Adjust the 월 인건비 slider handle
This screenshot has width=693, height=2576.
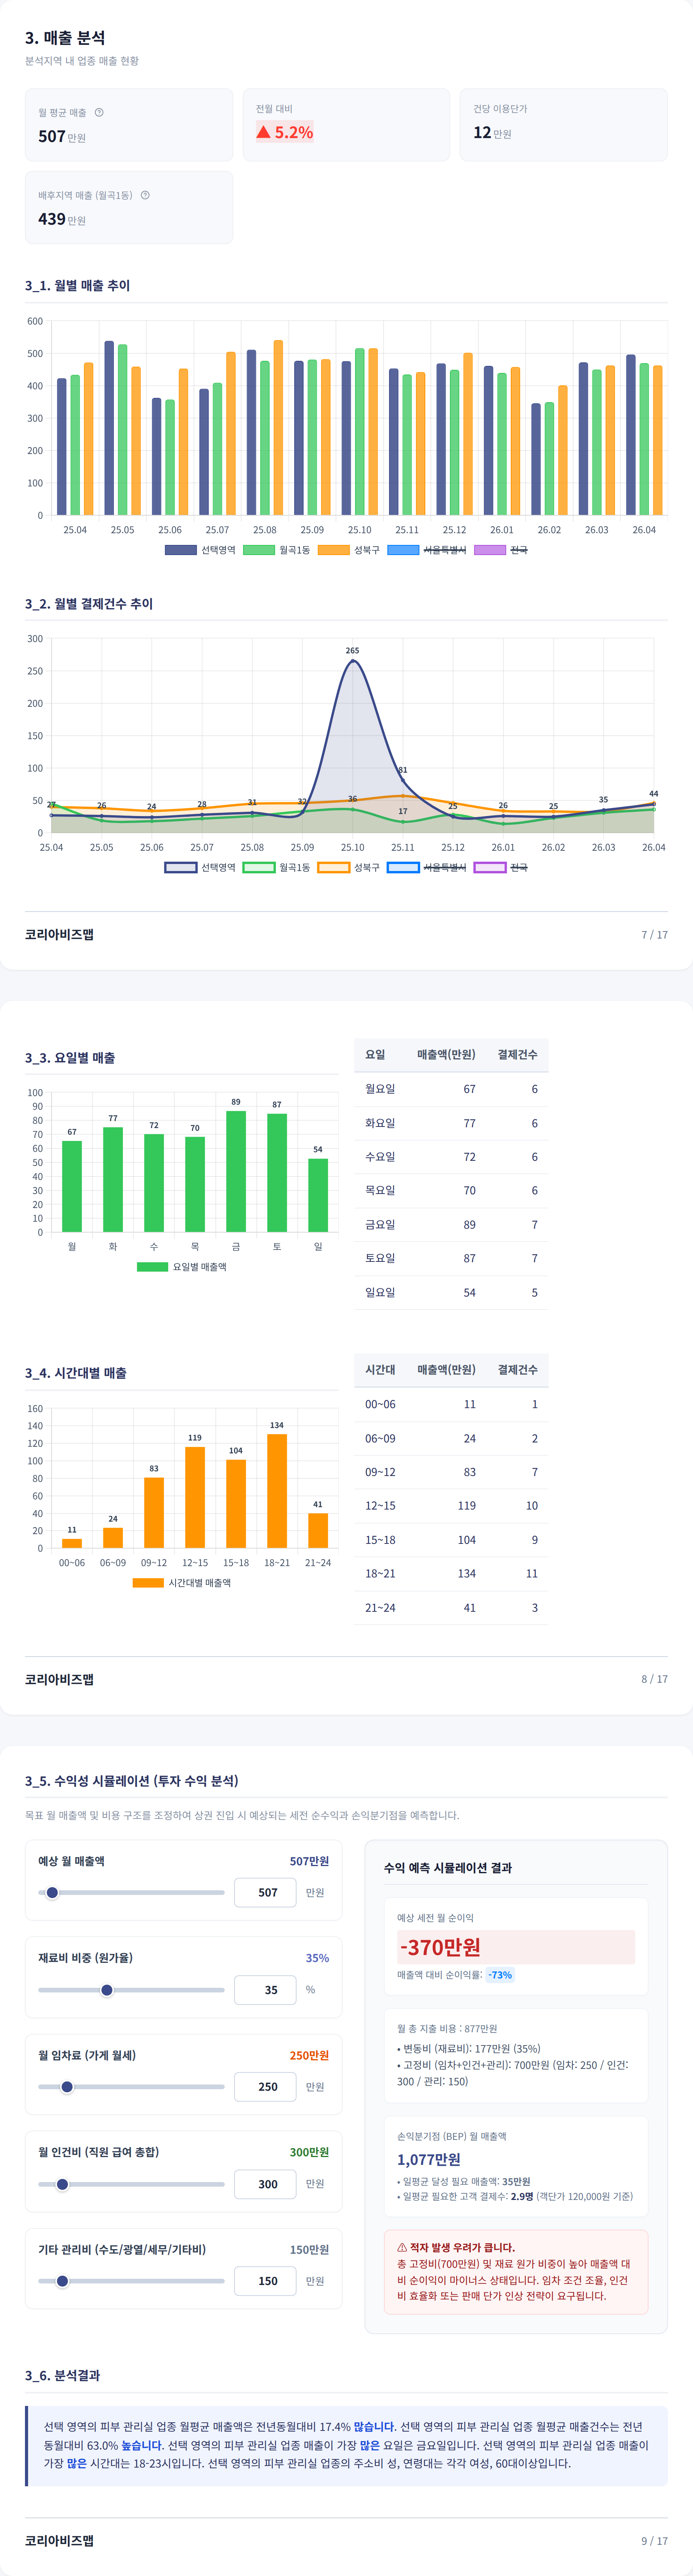(x=62, y=2184)
